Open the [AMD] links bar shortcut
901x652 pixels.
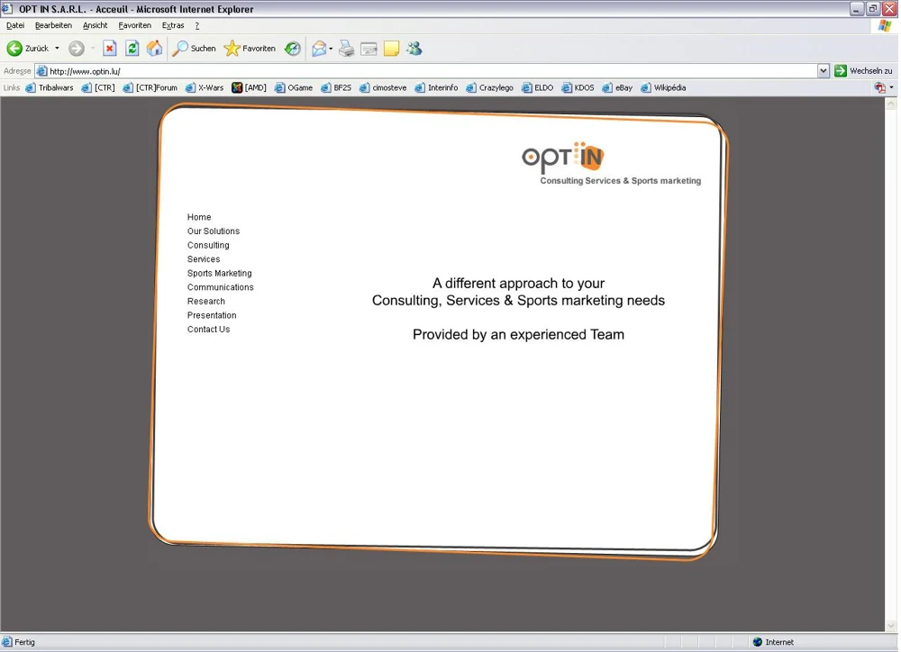[249, 88]
